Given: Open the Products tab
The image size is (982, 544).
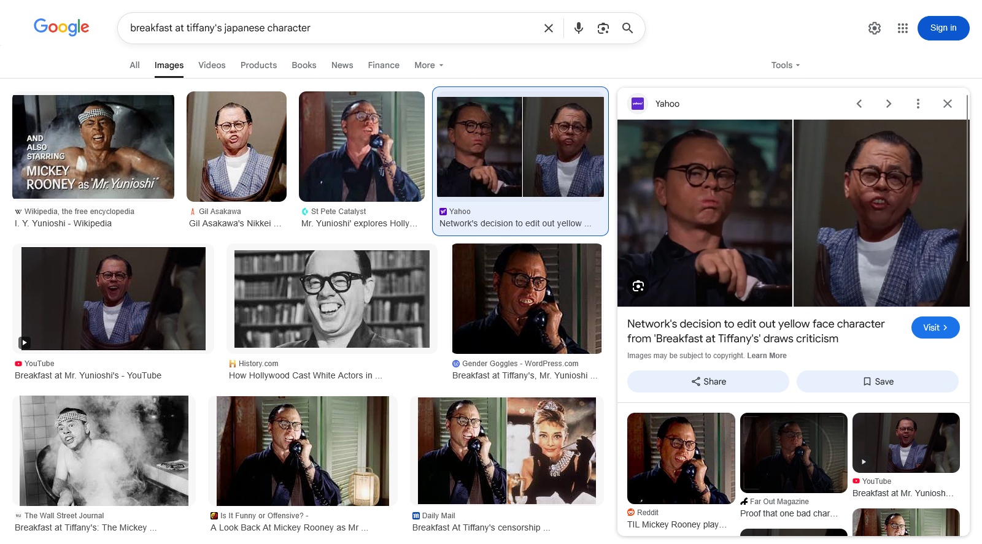Looking at the screenshot, I should click(258, 65).
